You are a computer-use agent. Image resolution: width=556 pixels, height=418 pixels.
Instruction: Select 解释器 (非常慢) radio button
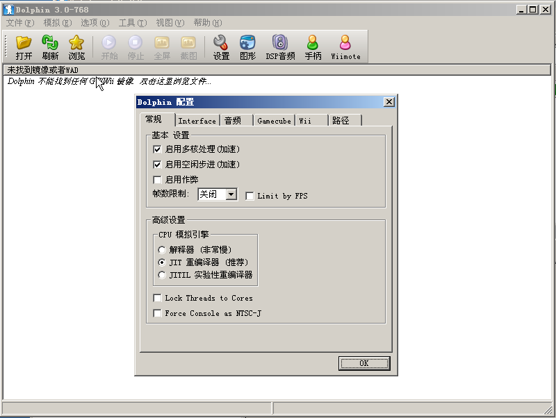(x=162, y=250)
